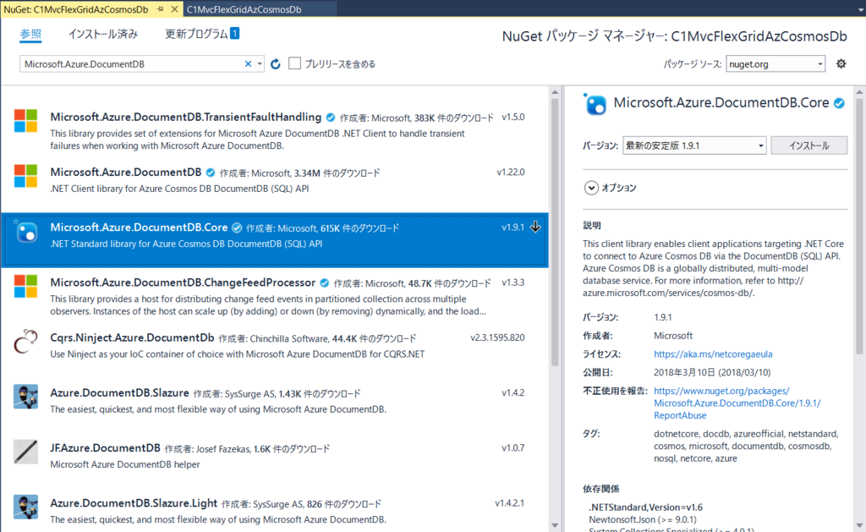Open the 参照 (Browse) tab
Screen dimensions: 866x532
(x=30, y=34)
